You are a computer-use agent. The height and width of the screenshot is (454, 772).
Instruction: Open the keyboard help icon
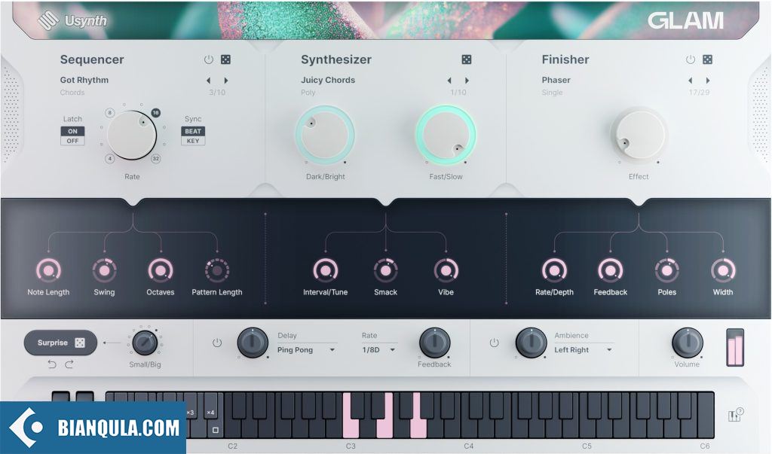pyautogui.click(x=736, y=416)
